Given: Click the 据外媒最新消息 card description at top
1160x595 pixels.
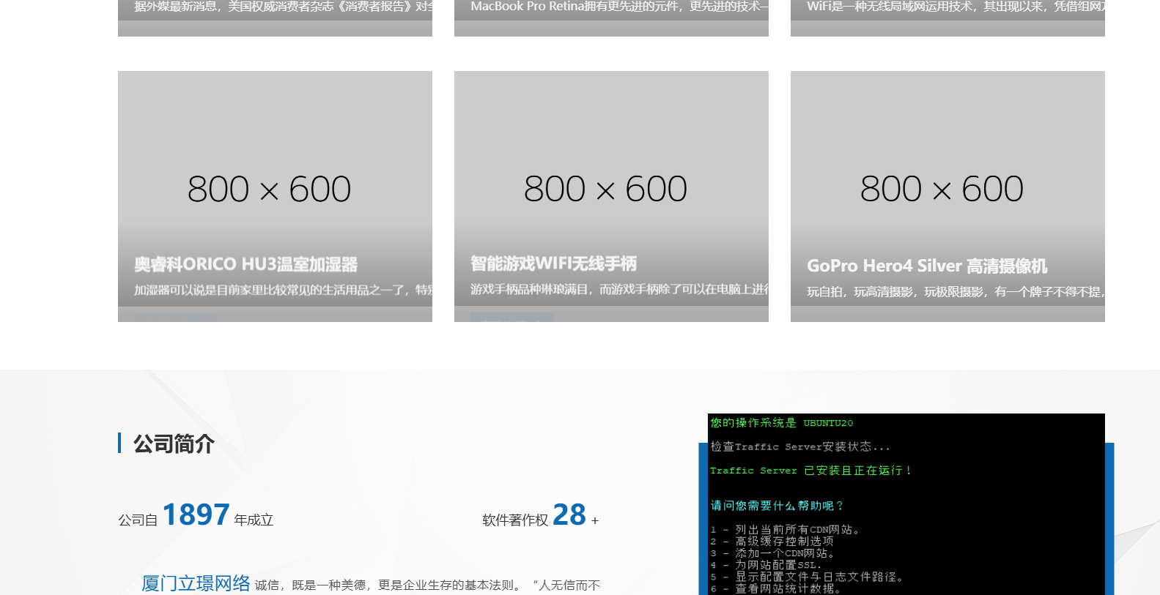Looking at the screenshot, I should [283, 7].
